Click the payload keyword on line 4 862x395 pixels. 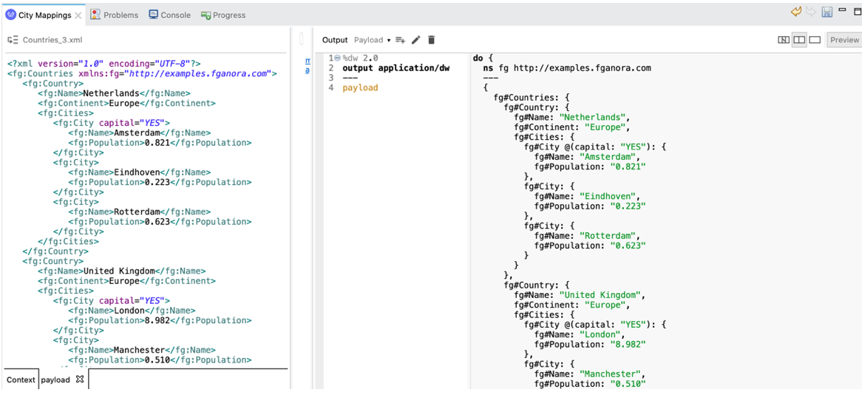(x=360, y=88)
